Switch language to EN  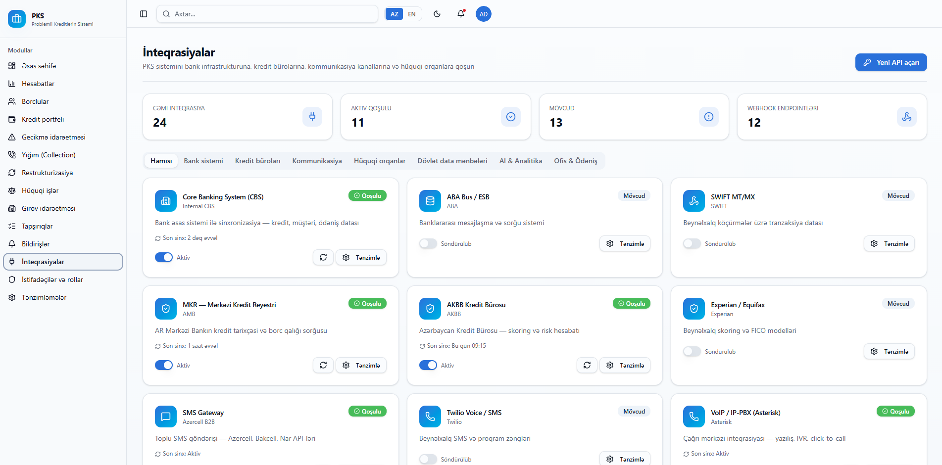point(412,14)
